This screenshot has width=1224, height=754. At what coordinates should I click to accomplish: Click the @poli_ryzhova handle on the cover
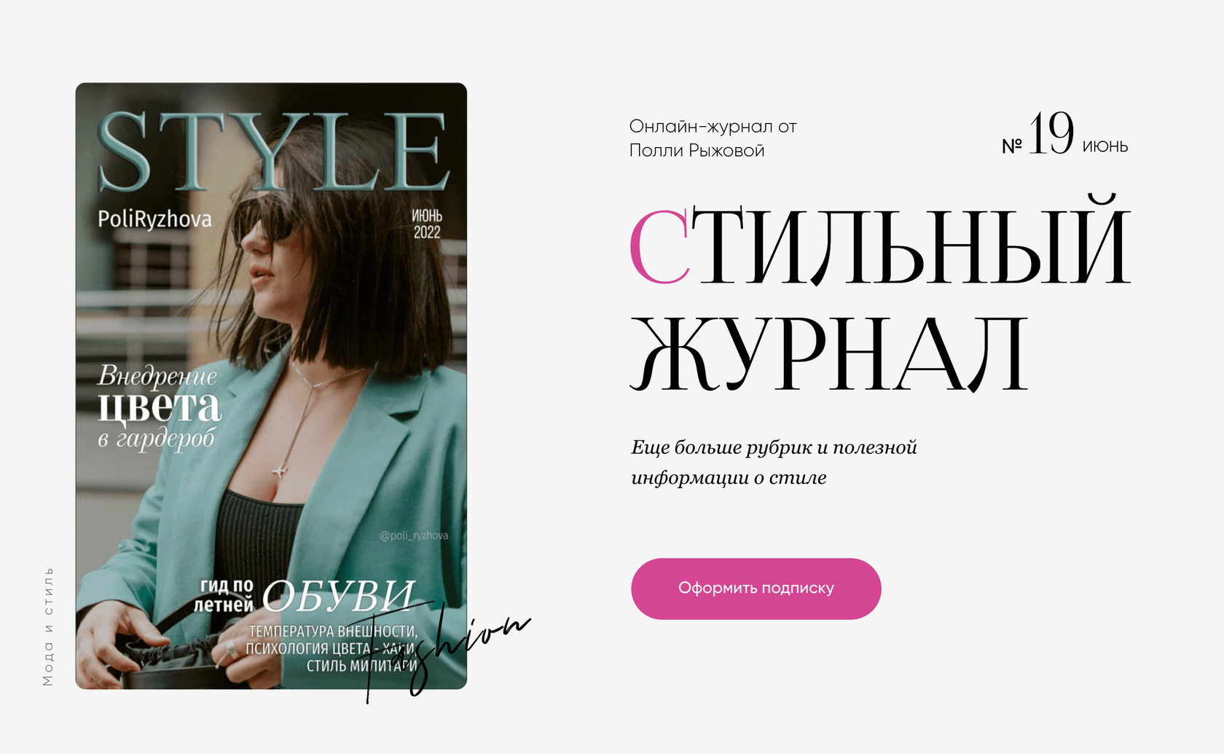414,535
